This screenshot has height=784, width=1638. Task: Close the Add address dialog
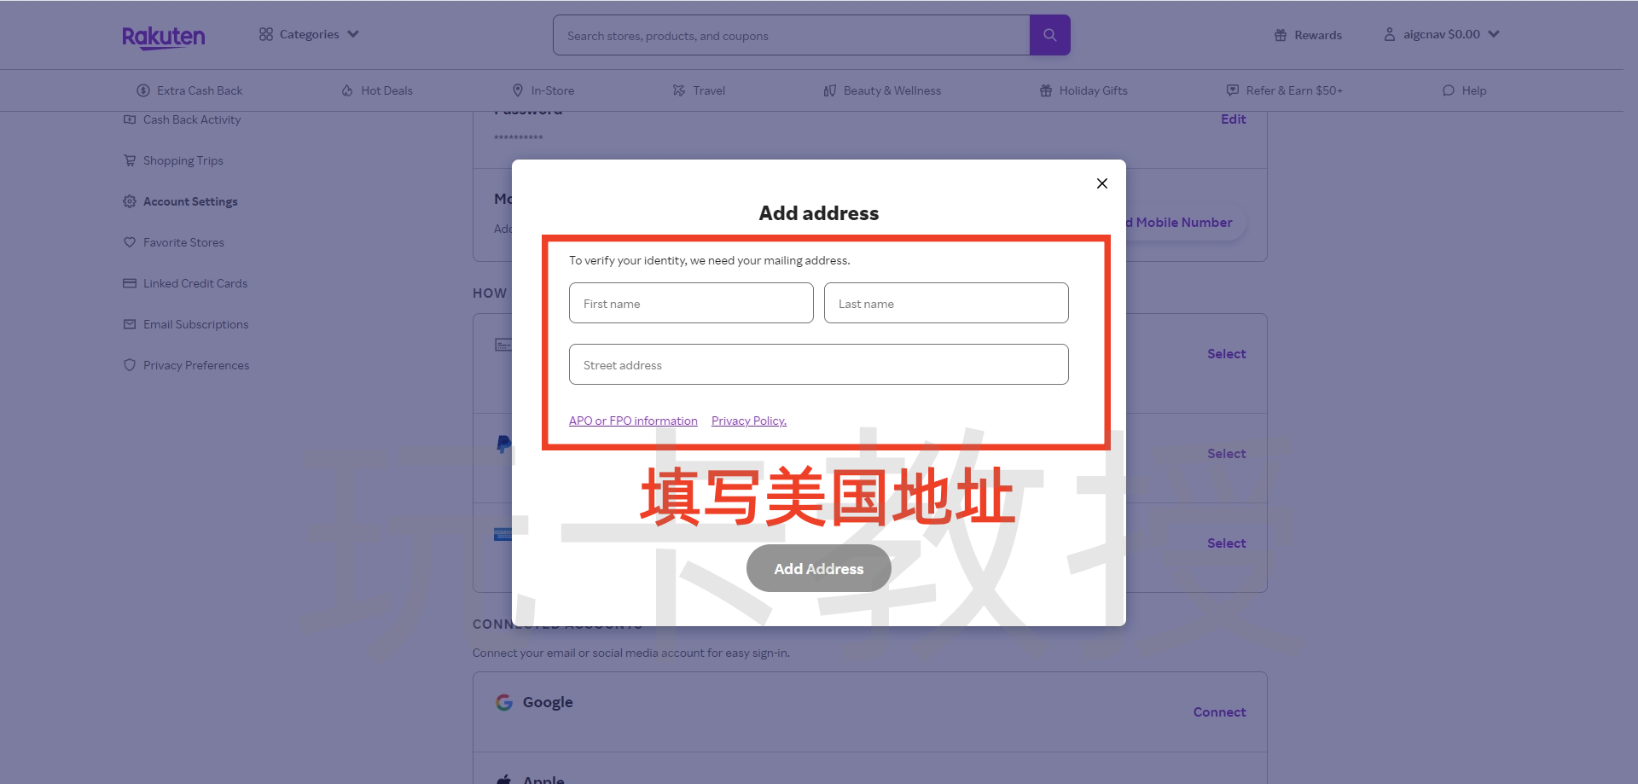pos(1101,183)
